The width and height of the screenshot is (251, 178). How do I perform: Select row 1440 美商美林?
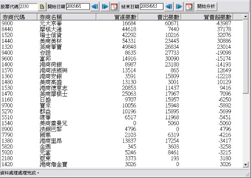tap(121, 41)
